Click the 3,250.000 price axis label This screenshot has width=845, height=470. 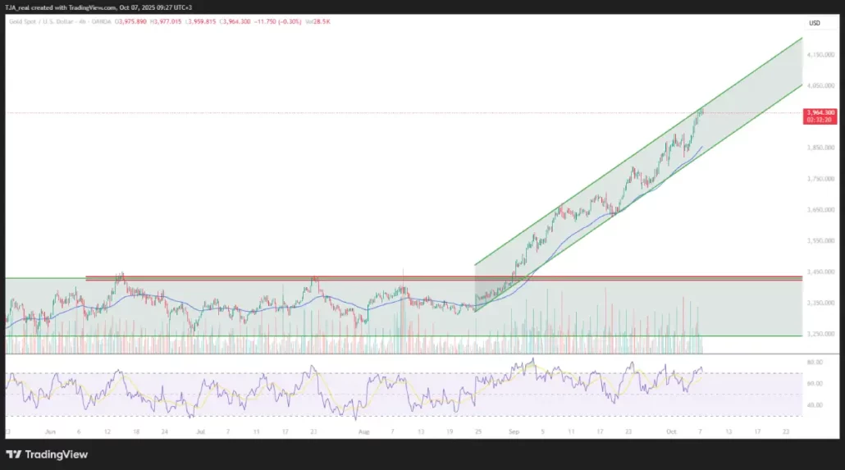[820, 334]
